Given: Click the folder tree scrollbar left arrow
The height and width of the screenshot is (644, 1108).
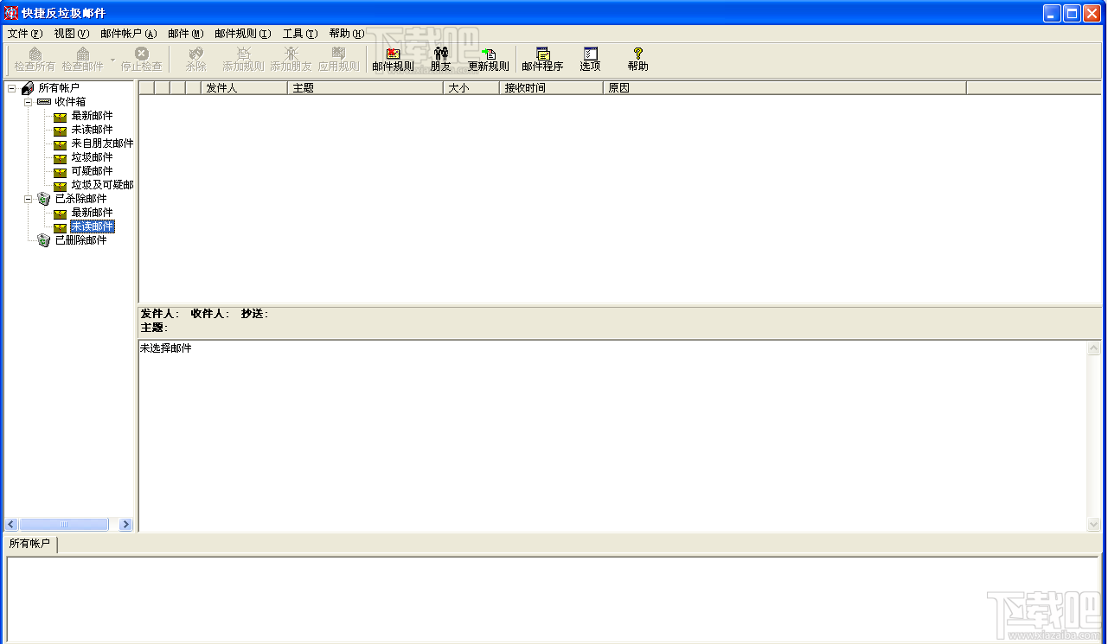Looking at the screenshot, I should [x=11, y=525].
